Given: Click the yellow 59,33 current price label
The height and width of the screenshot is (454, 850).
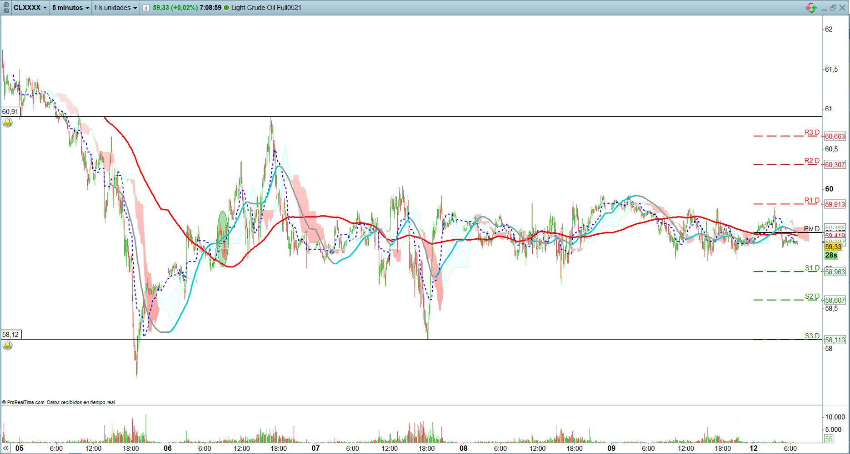Looking at the screenshot, I should tap(833, 247).
